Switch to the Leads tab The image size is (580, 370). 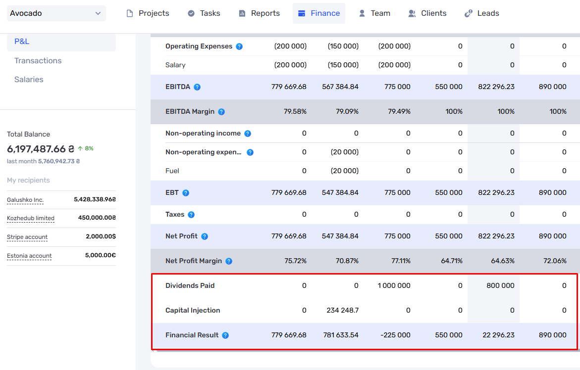481,13
